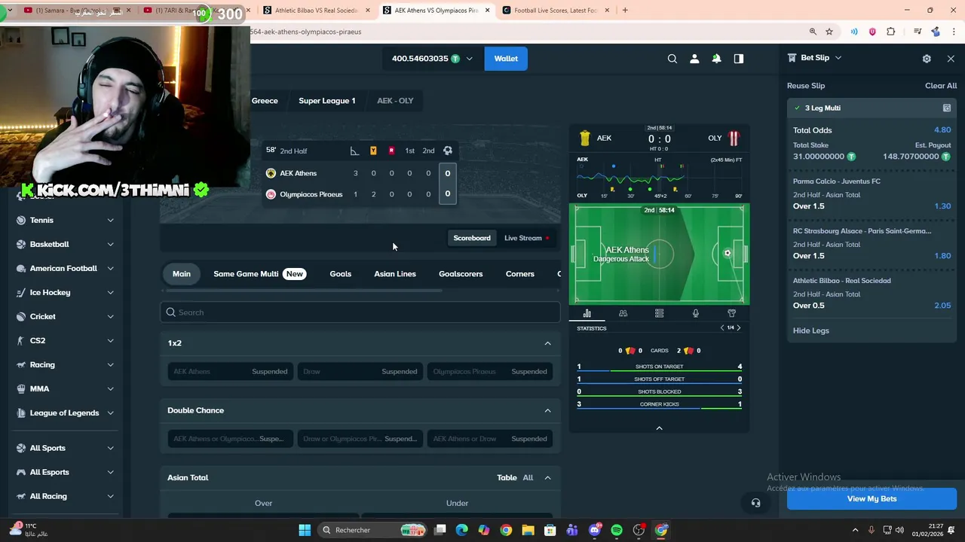Select the Goalscorers tab

pos(461,274)
